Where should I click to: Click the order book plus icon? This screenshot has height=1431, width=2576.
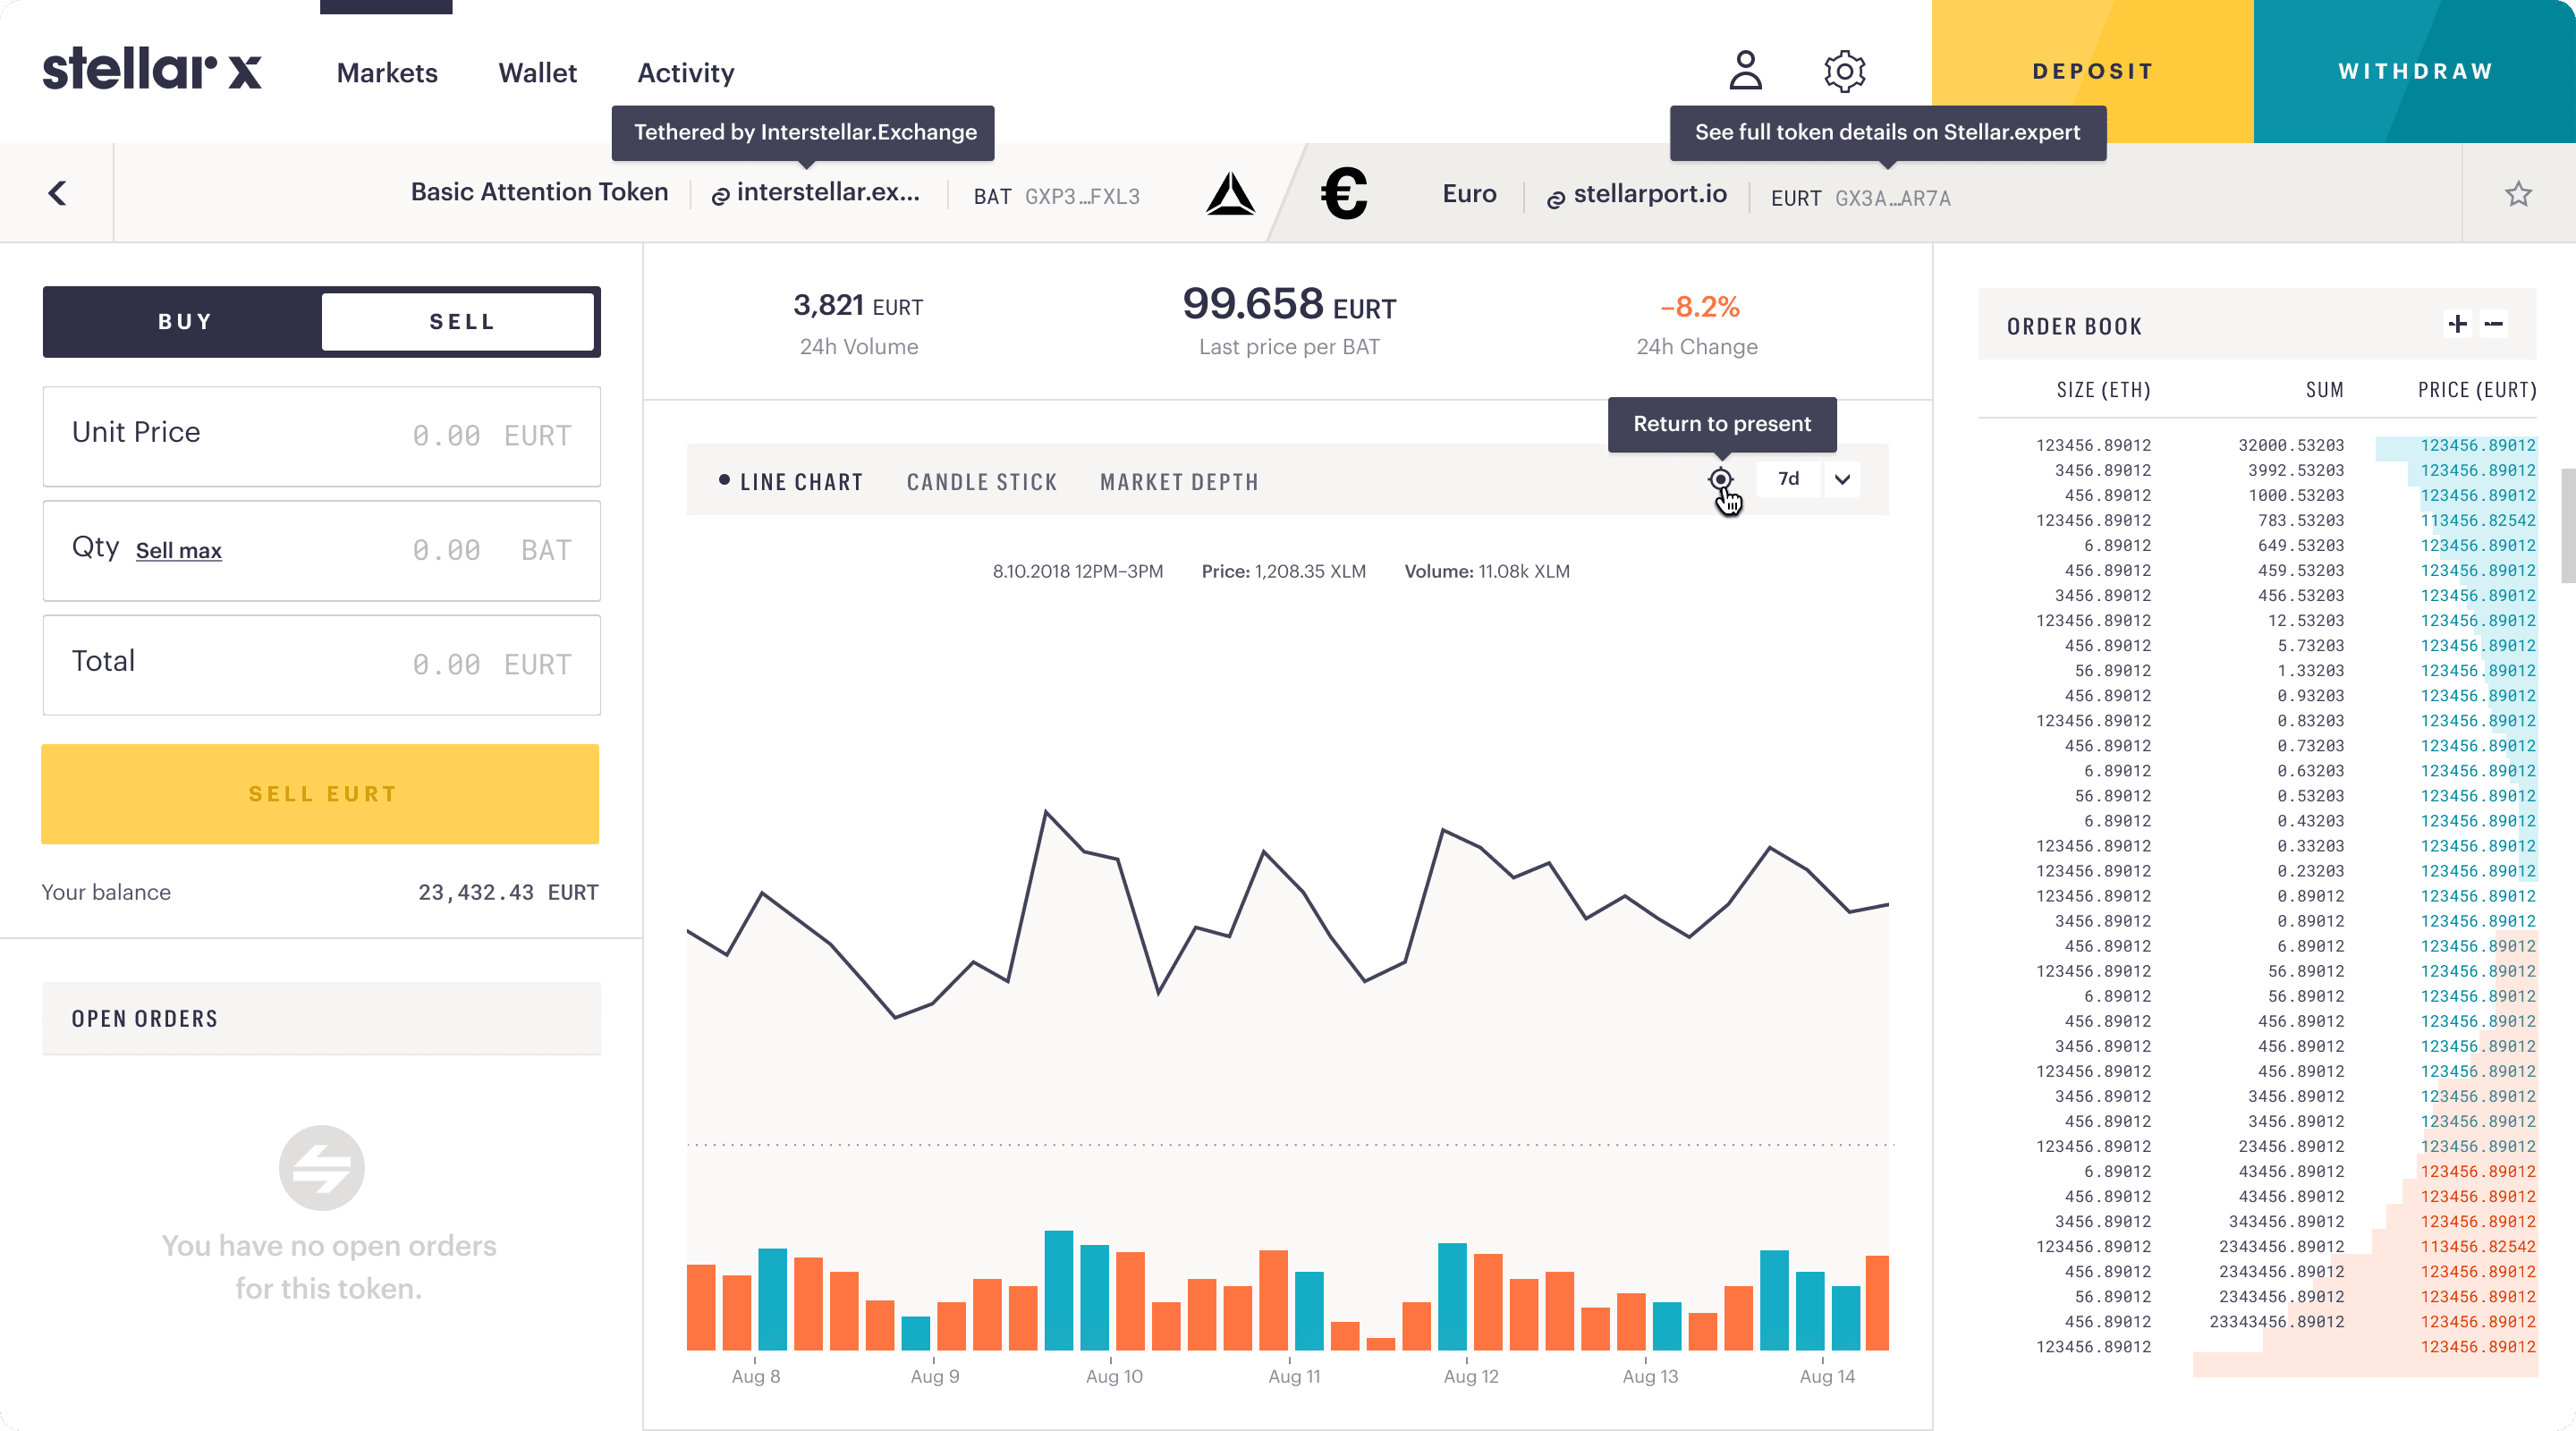pos(2458,324)
